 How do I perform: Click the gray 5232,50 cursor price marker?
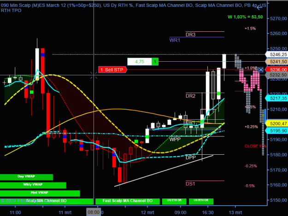(x=276, y=75)
